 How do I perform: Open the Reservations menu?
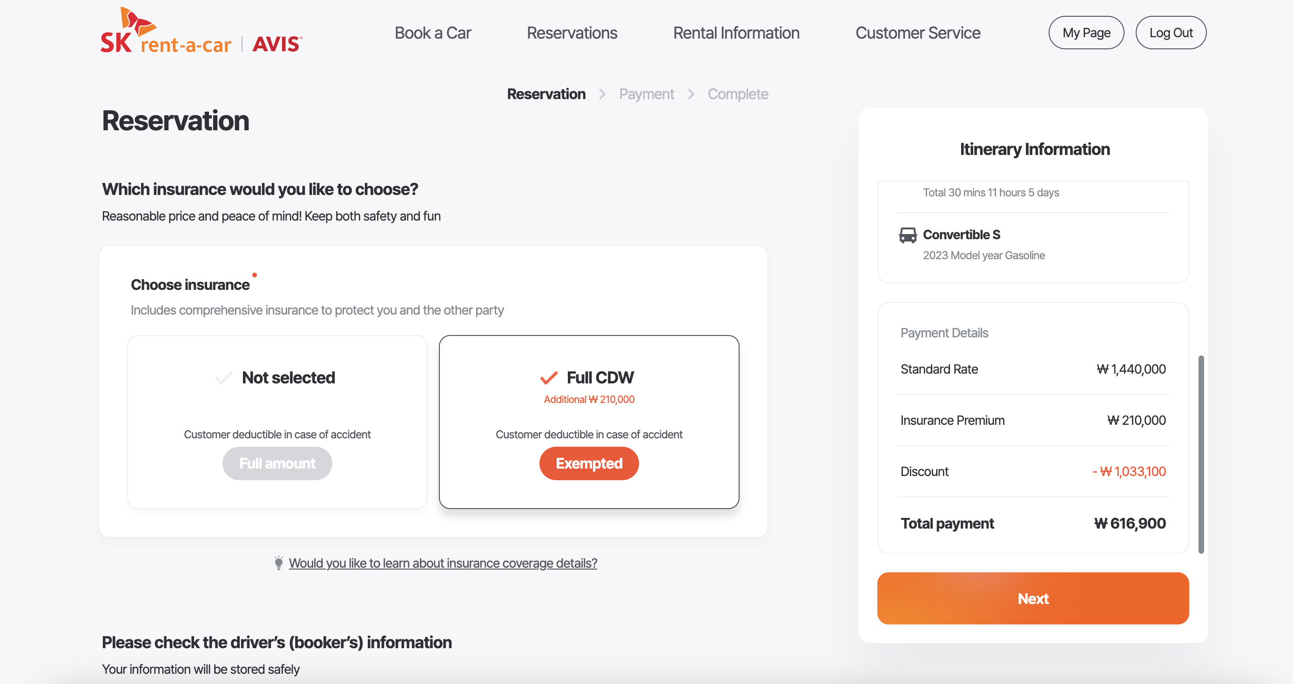pos(572,33)
